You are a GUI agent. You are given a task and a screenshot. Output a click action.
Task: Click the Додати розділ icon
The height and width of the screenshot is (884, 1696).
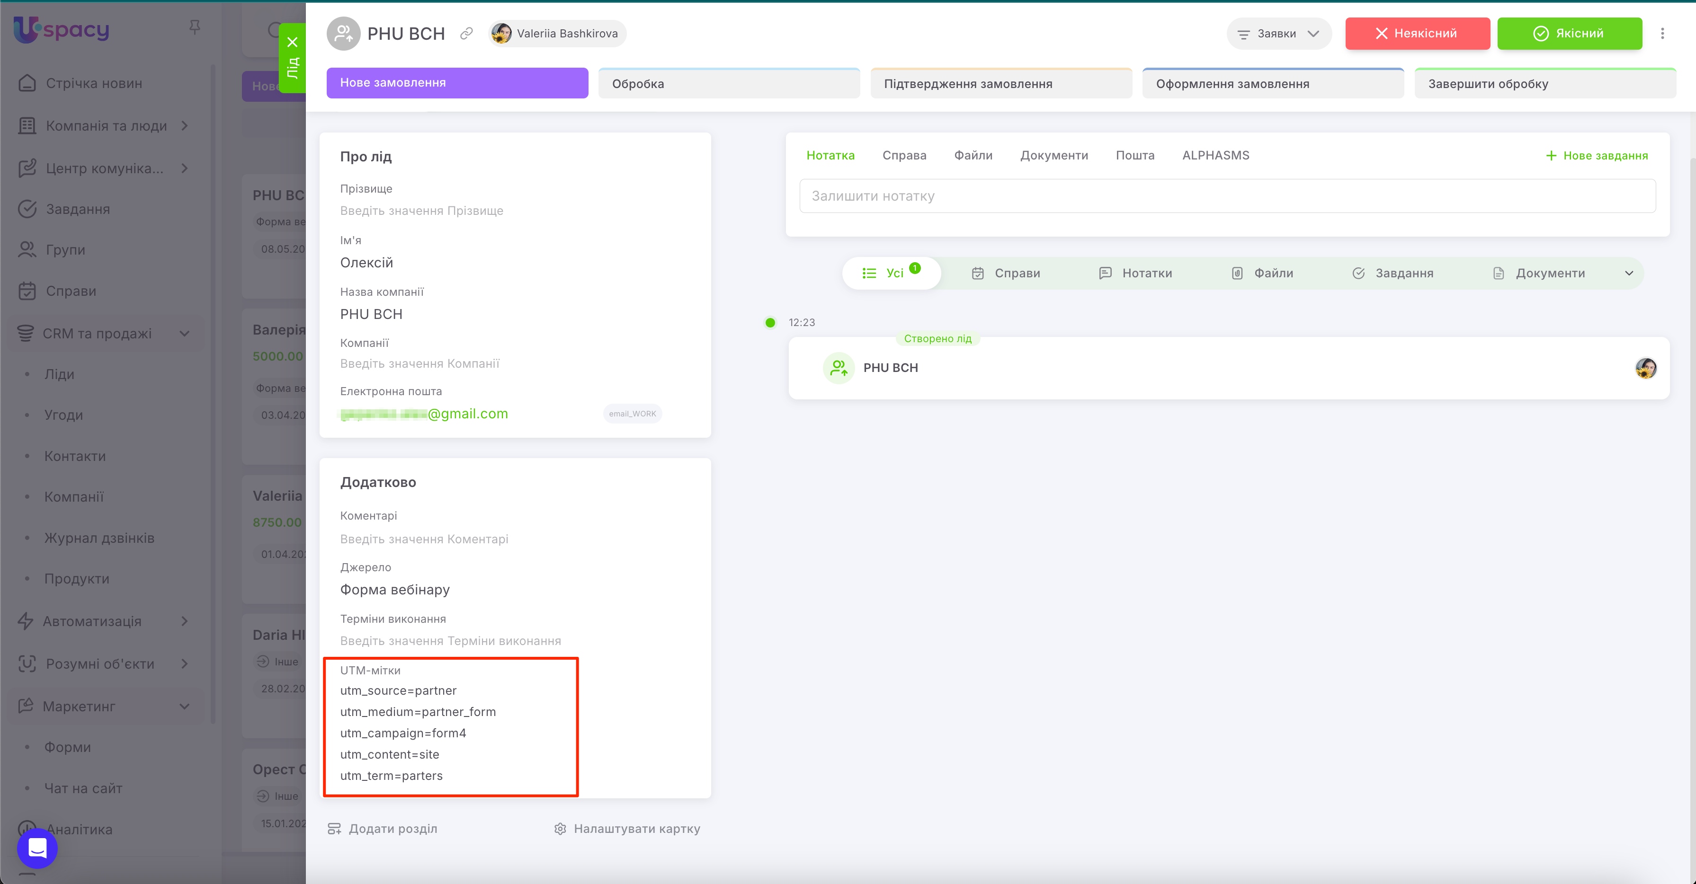(334, 829)
